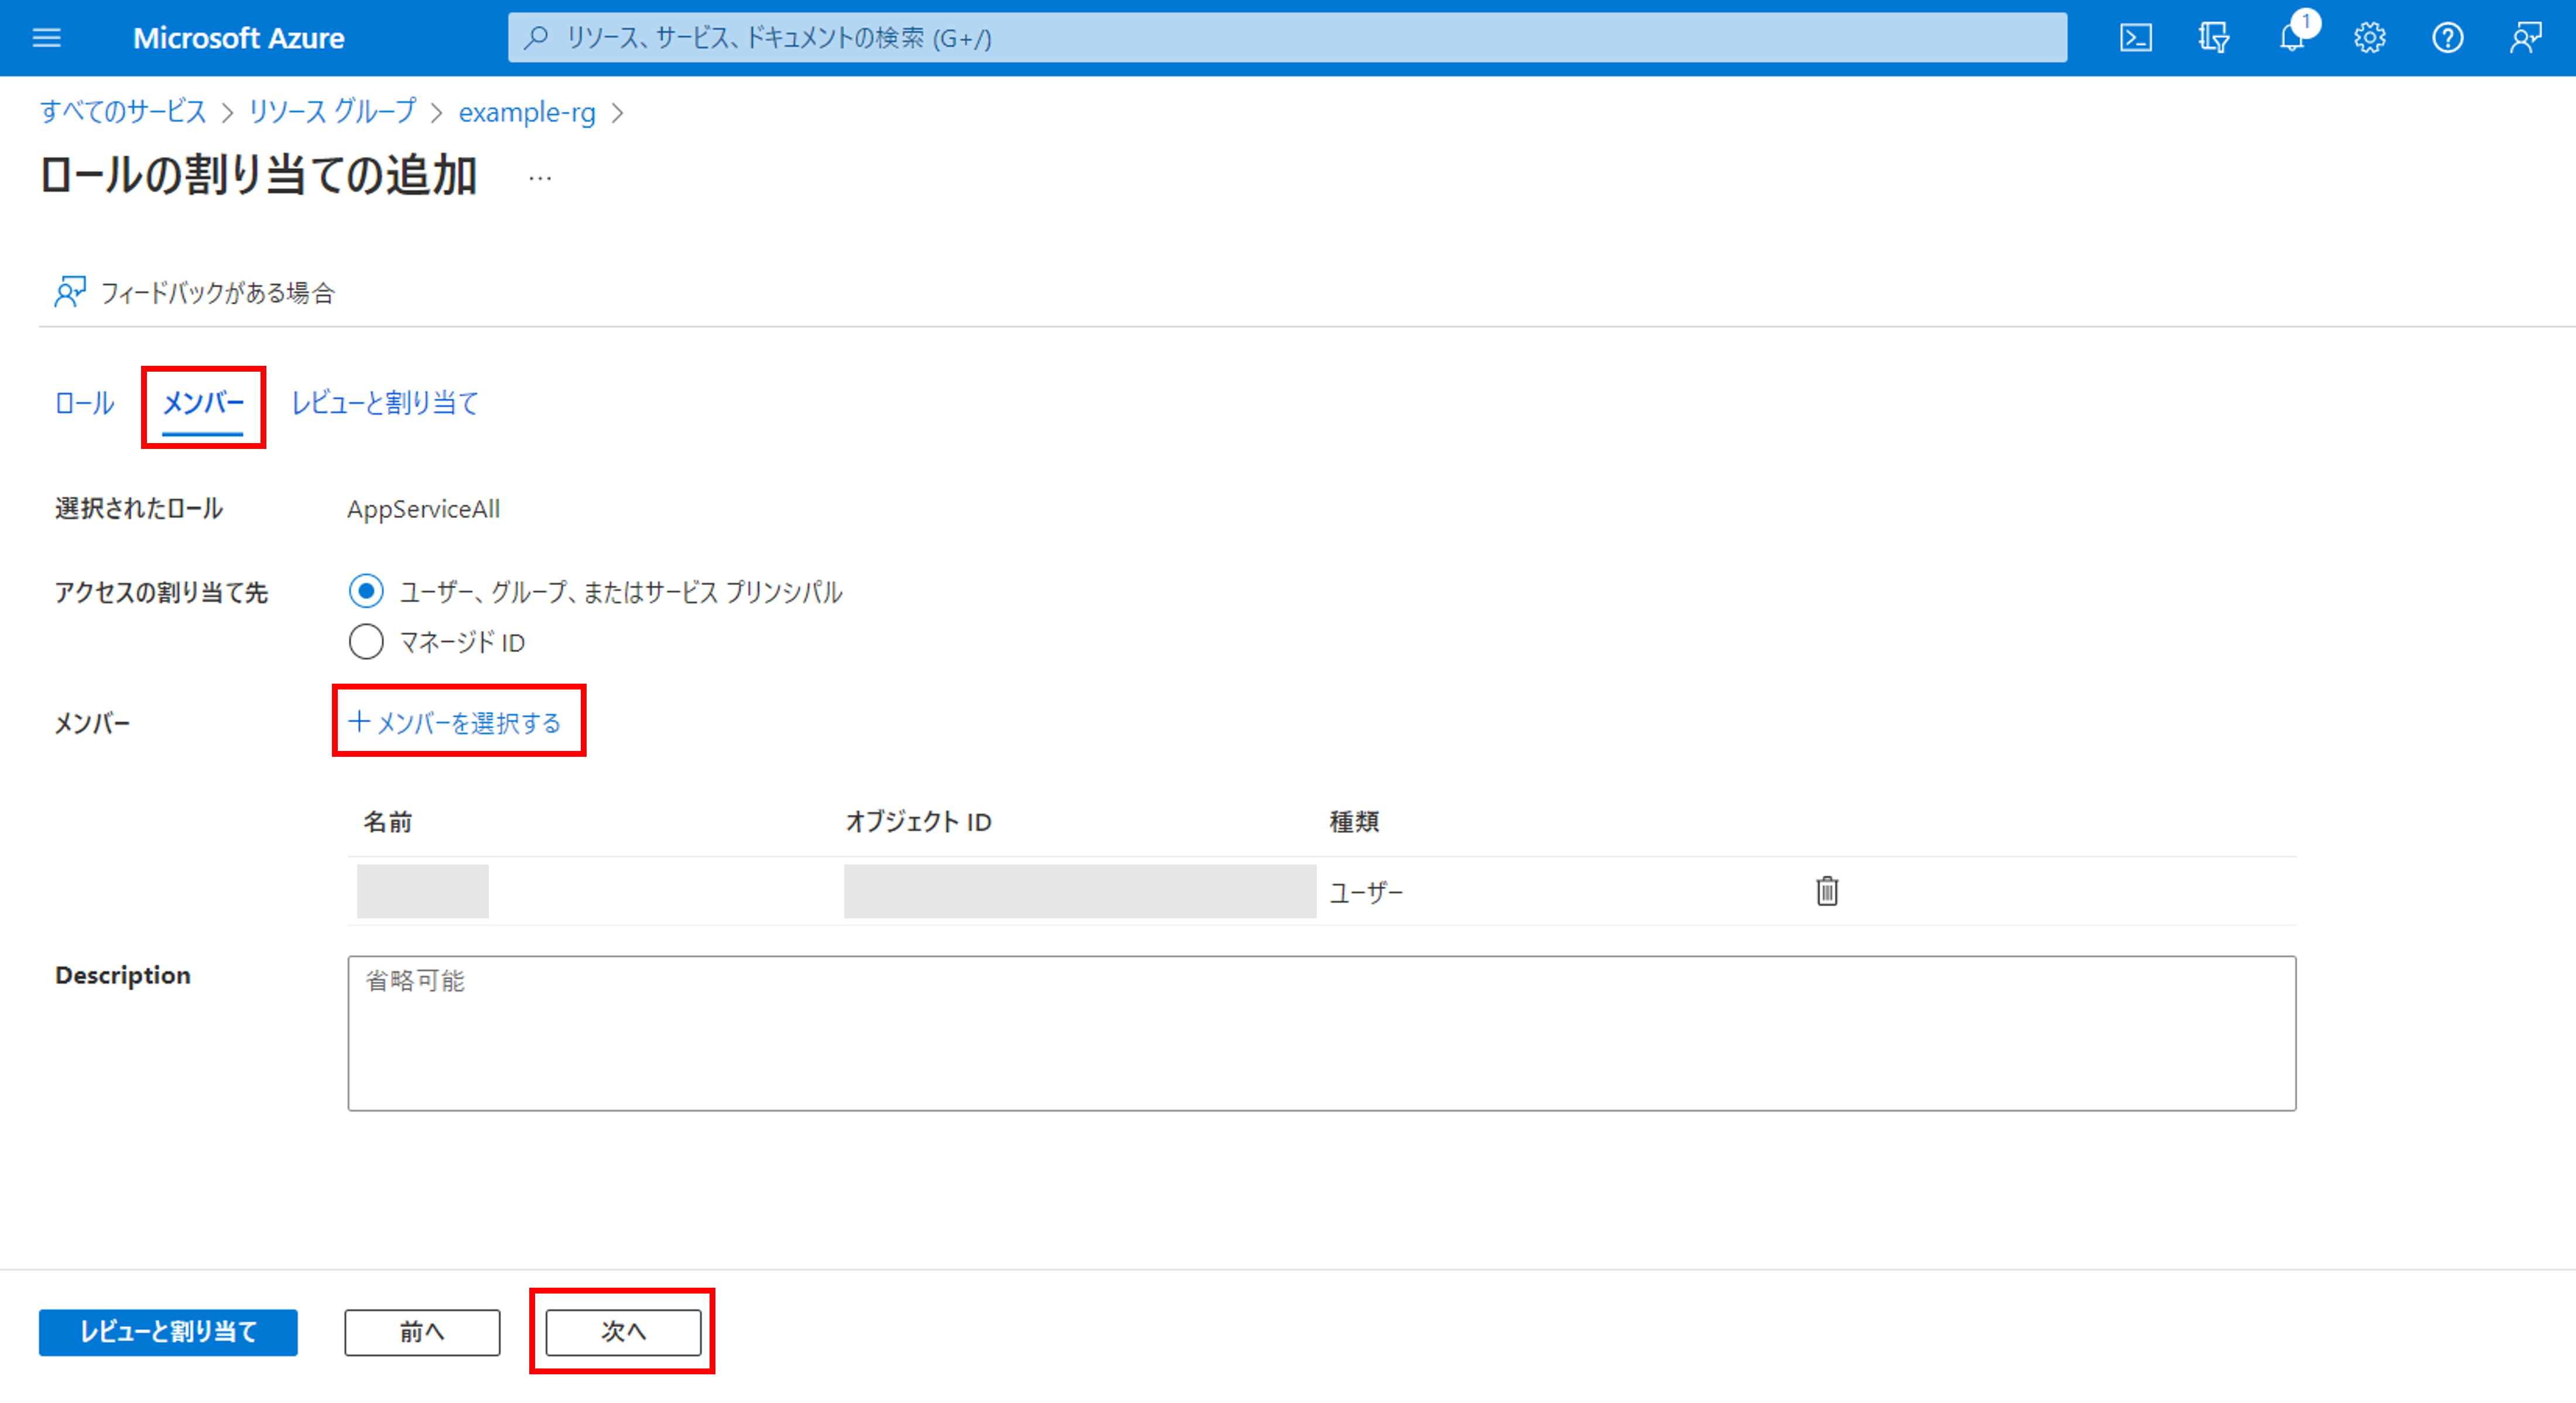Click the feedback smiley icon
The height and width of the screenshot is (1403, 2576).
[70, 291]
